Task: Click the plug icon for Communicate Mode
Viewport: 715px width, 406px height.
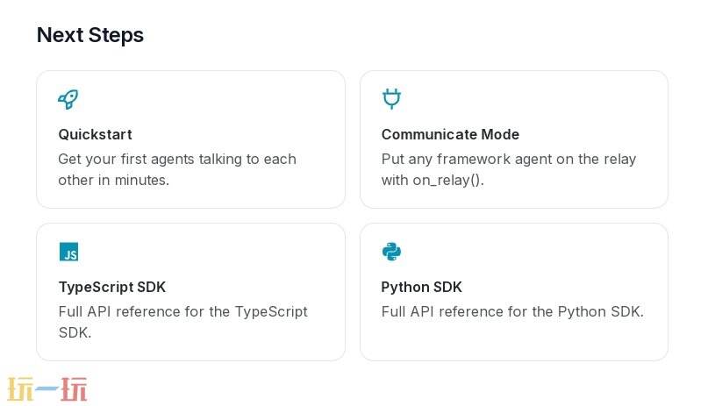Action: [391, 99]
